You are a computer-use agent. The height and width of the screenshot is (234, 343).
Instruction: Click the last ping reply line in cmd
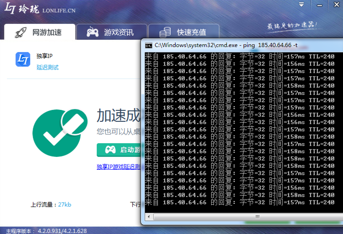click(x=240, y=202)
